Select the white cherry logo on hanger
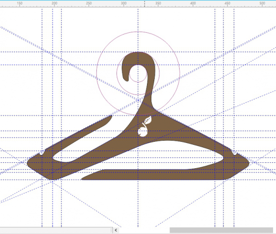276x234 pixels. pyautogui.click(x=145, y=126)
